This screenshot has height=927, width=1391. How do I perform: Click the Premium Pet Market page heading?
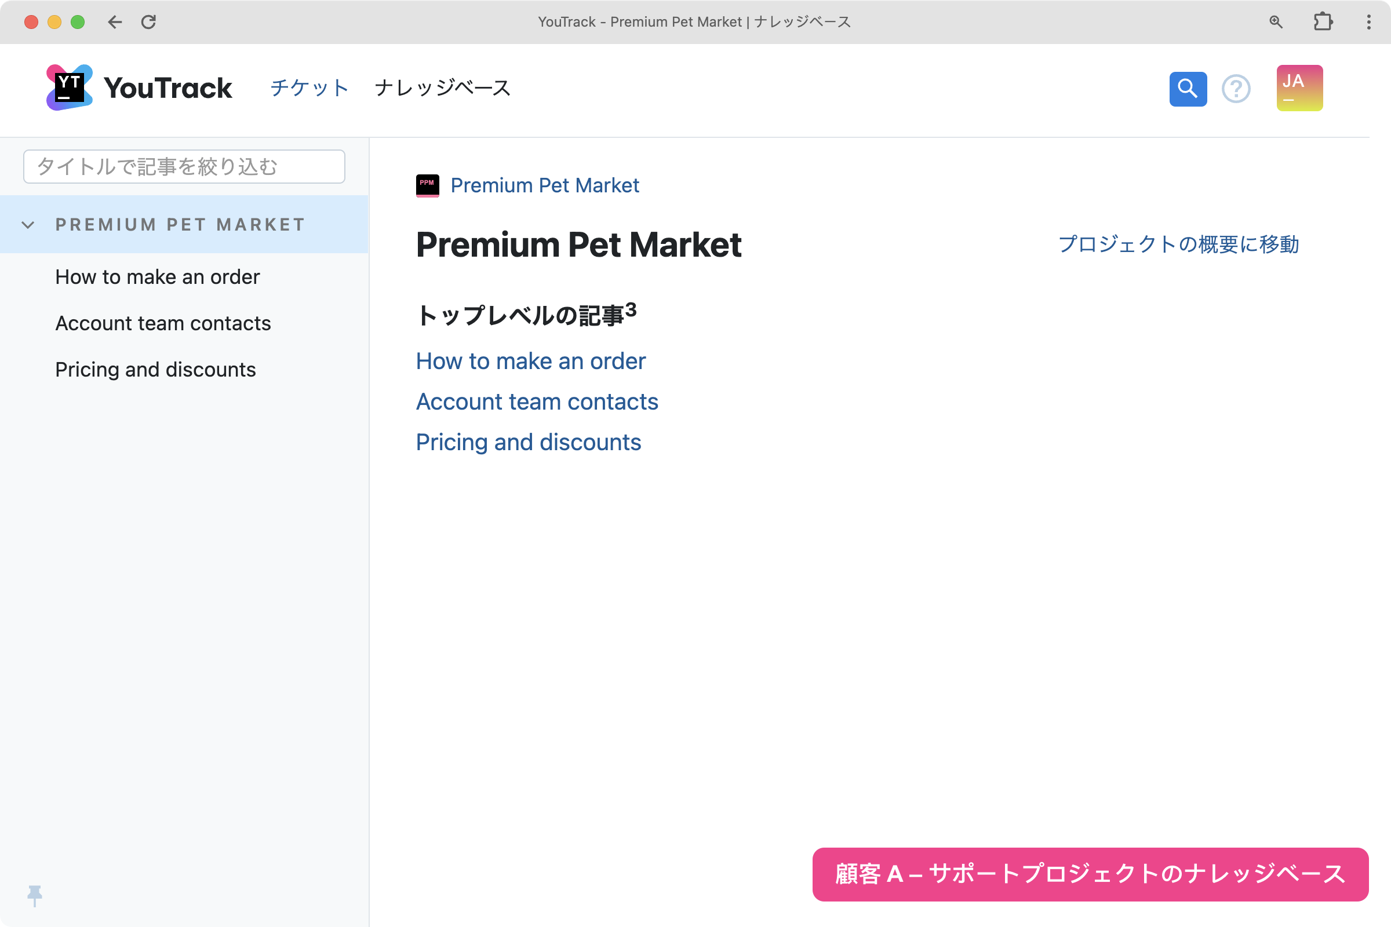tap(578, 244)
